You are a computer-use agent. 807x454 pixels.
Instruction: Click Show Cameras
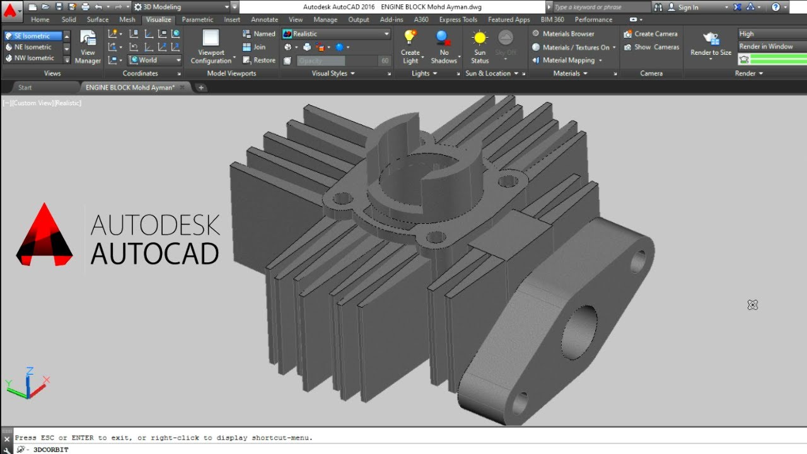click(x=651, y=47)
